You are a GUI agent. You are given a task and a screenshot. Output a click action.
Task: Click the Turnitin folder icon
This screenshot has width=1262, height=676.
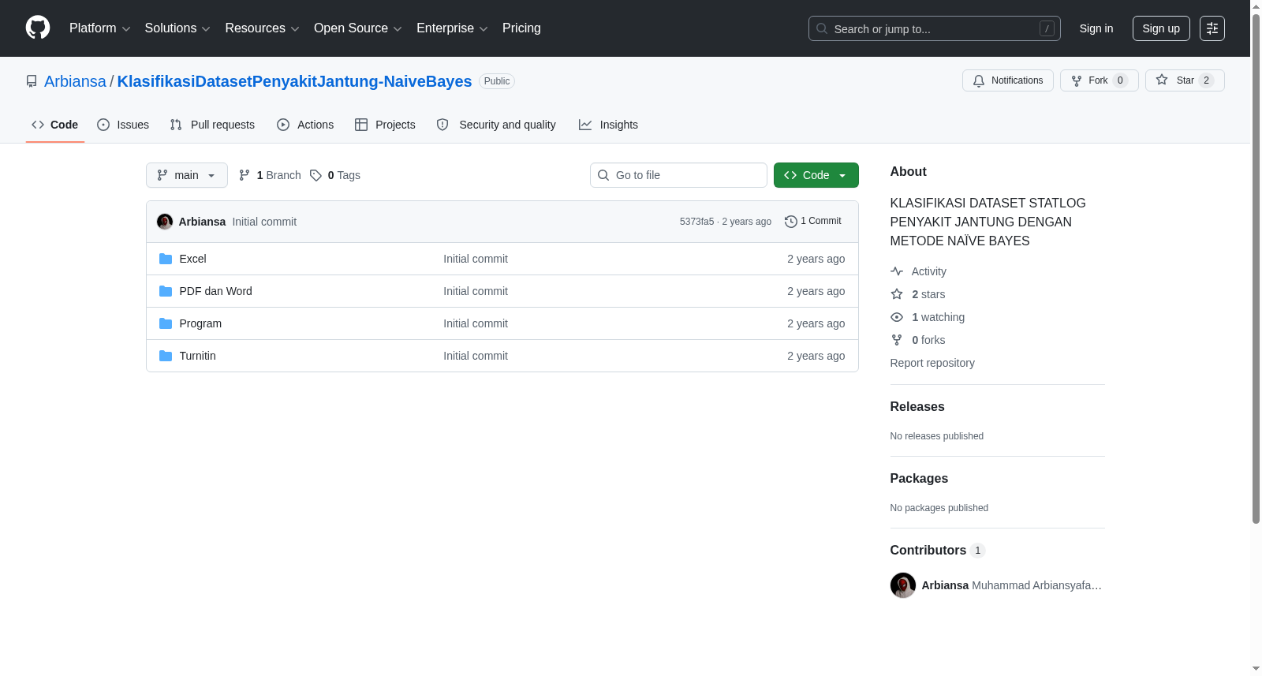tap(166, 356)
